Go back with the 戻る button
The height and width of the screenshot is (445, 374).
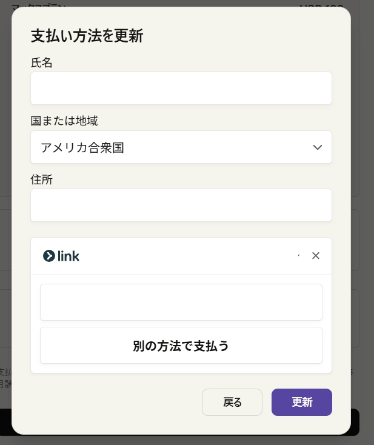(x=232, y=402)
